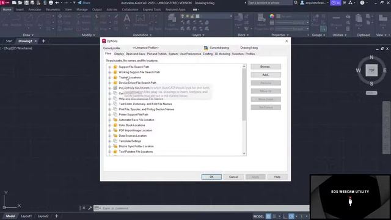Expand the Automatic Save File Location node
Viewport: 391px width, 220px height.
[x=109, y=120]
